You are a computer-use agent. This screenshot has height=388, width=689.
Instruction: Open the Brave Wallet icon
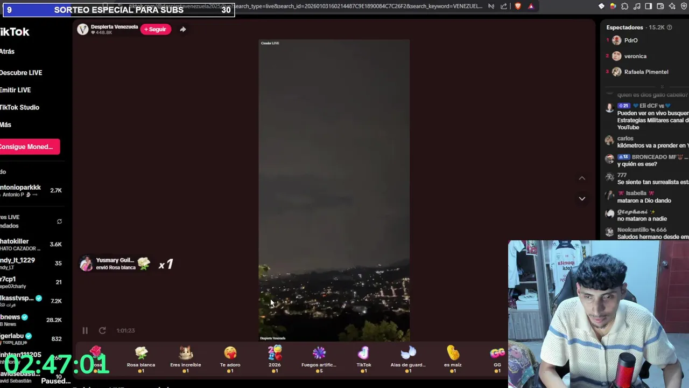(660, 6)
